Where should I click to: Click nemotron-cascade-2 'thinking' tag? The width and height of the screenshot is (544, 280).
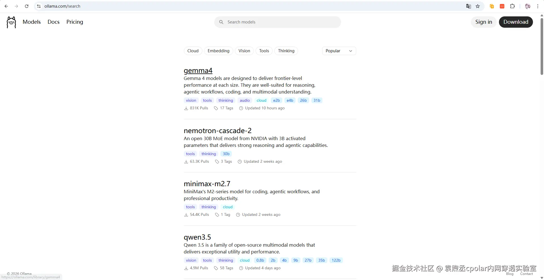coord(209,154)
